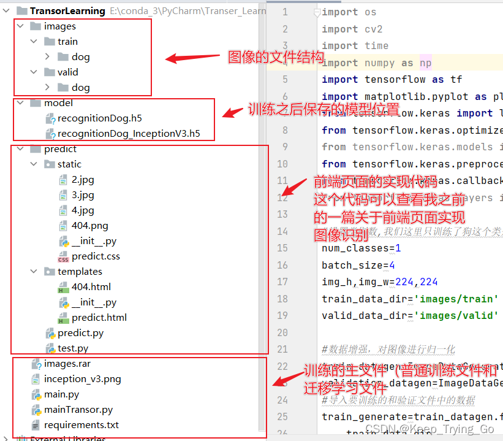
Task: Open inception_v3.png file
Action: pyautogui.click(x=83, y=379)
